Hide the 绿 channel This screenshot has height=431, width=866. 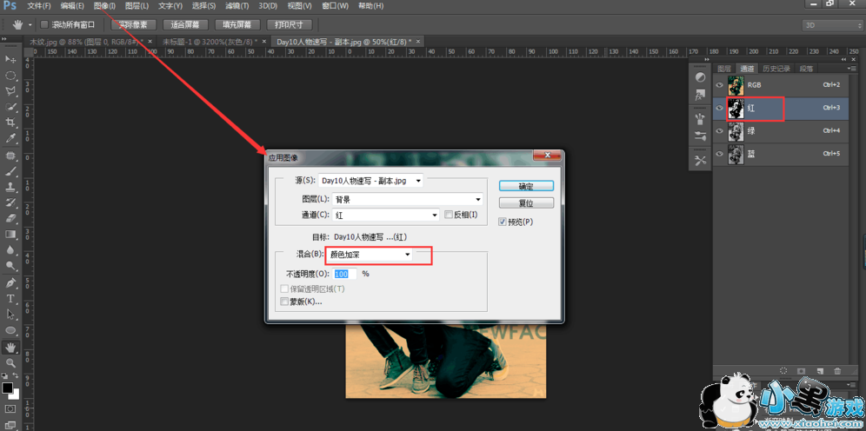pos(719,131)
